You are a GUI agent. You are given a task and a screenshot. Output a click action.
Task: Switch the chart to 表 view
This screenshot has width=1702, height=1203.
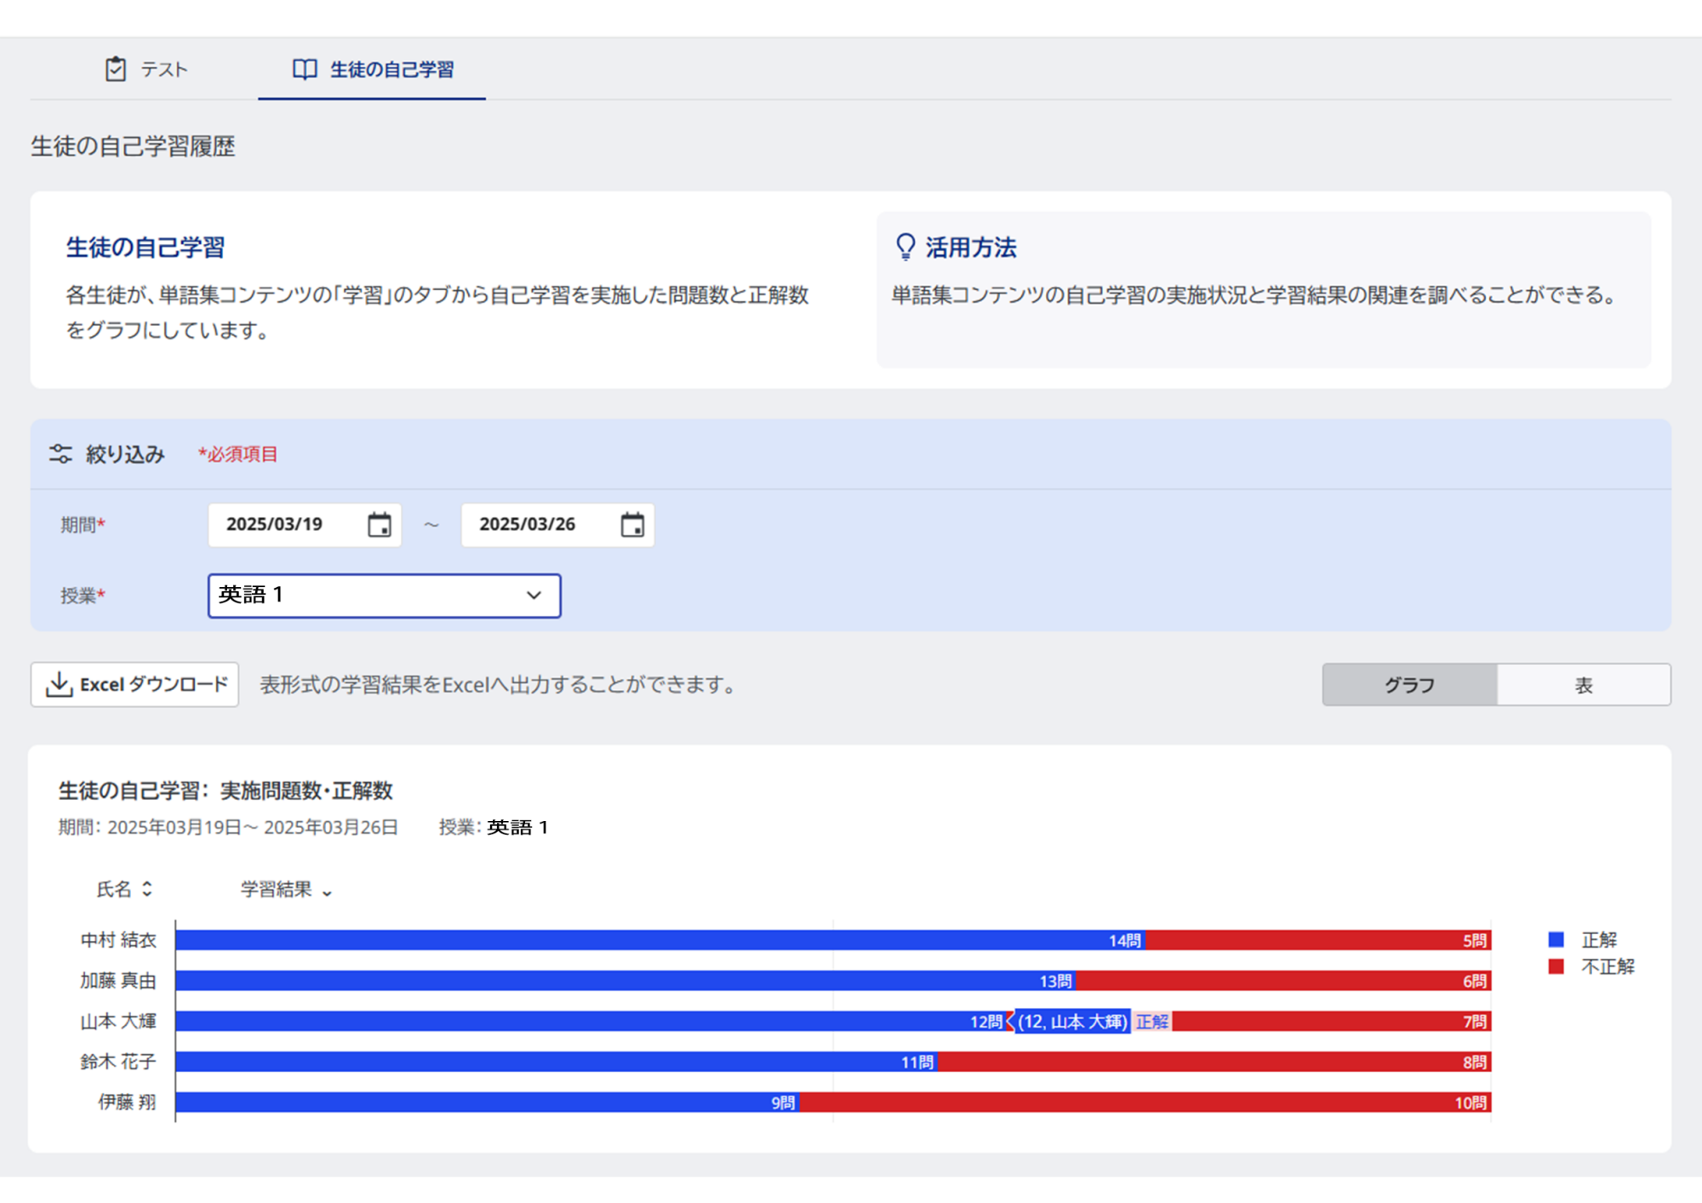1583,684
